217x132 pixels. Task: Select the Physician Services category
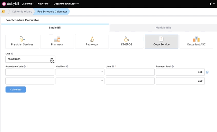tap(22, 42)
